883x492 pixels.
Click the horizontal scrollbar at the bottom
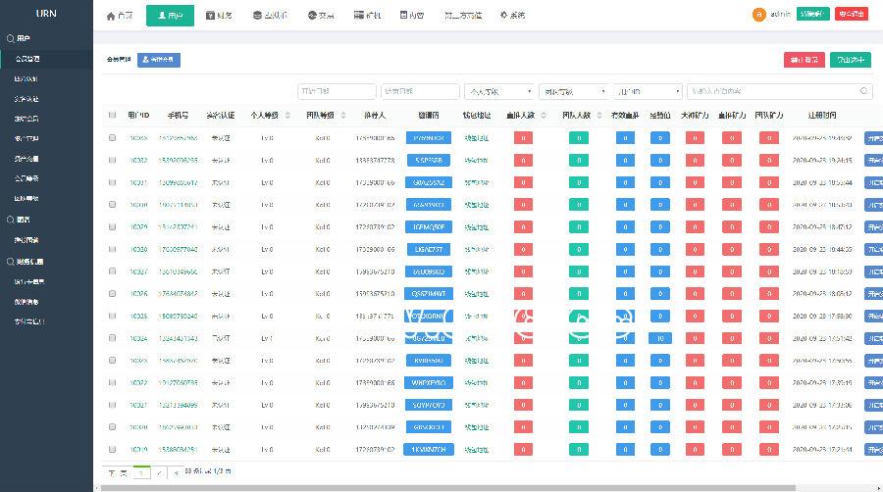coord(447,488)
